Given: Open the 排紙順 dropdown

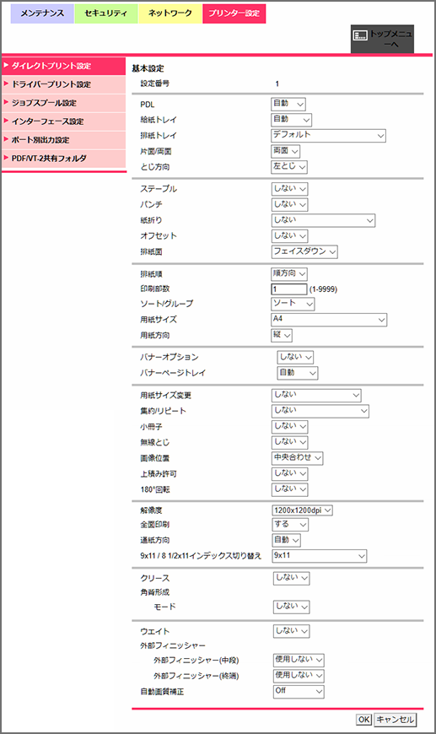Looking at the screenshot, I should click(289, 274).
